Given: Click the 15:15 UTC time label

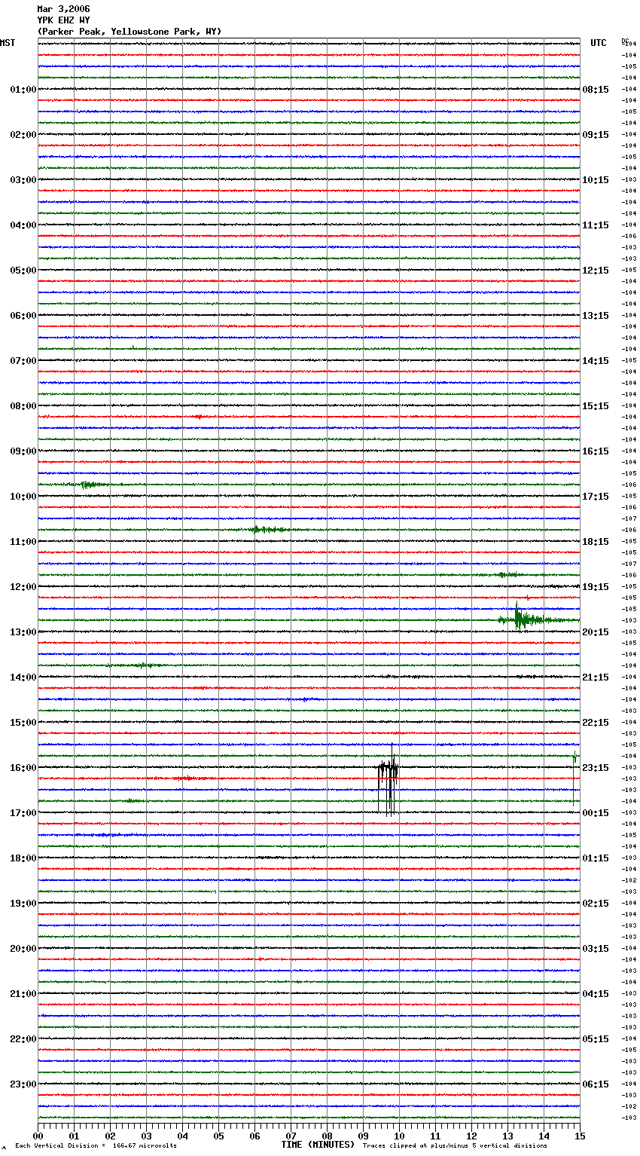Looking at the screenshot, I should [596, 406].
